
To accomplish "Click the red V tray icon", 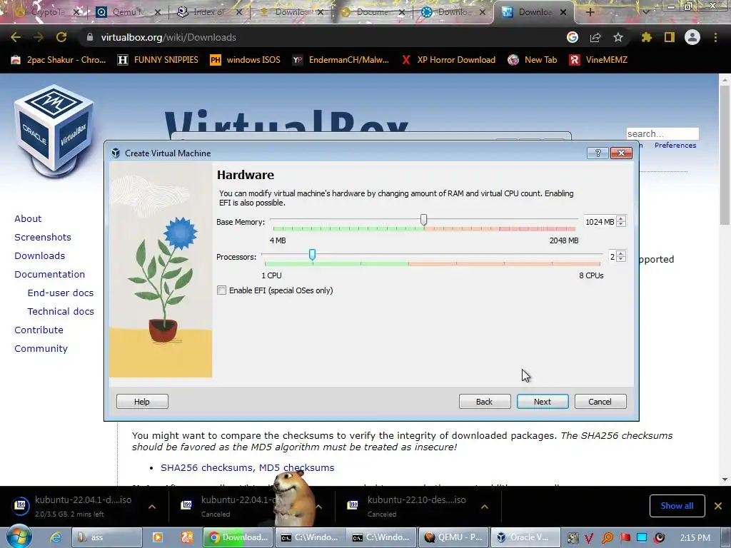I will pos(589,538).
